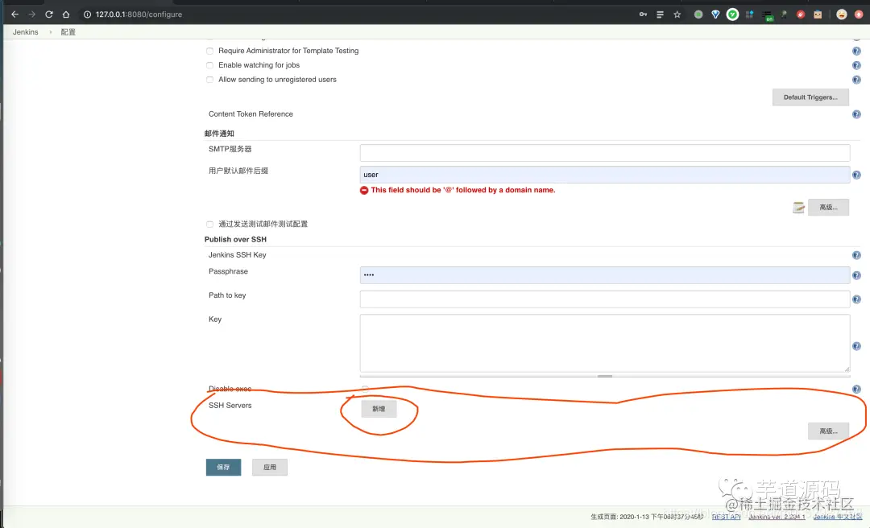Image resolution: width=870 pixels, height=528 pixels.
Task: Focus the SMTP服务器 input field
Action: tap(605, 152)
